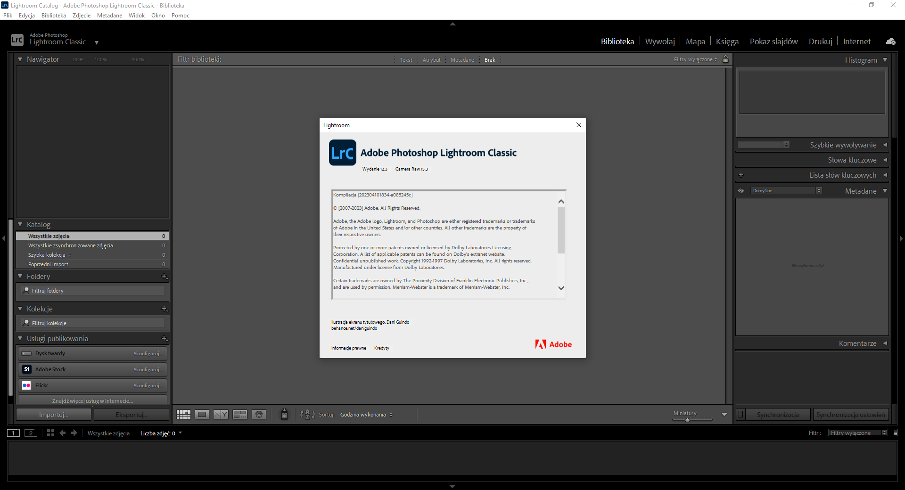Go back with filmstrip left arrow

tap(63, 433)
